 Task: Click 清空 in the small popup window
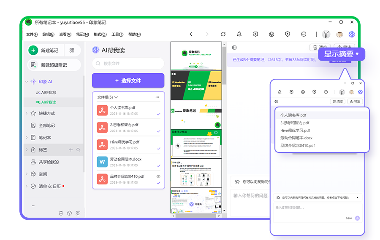click(338, 101)
